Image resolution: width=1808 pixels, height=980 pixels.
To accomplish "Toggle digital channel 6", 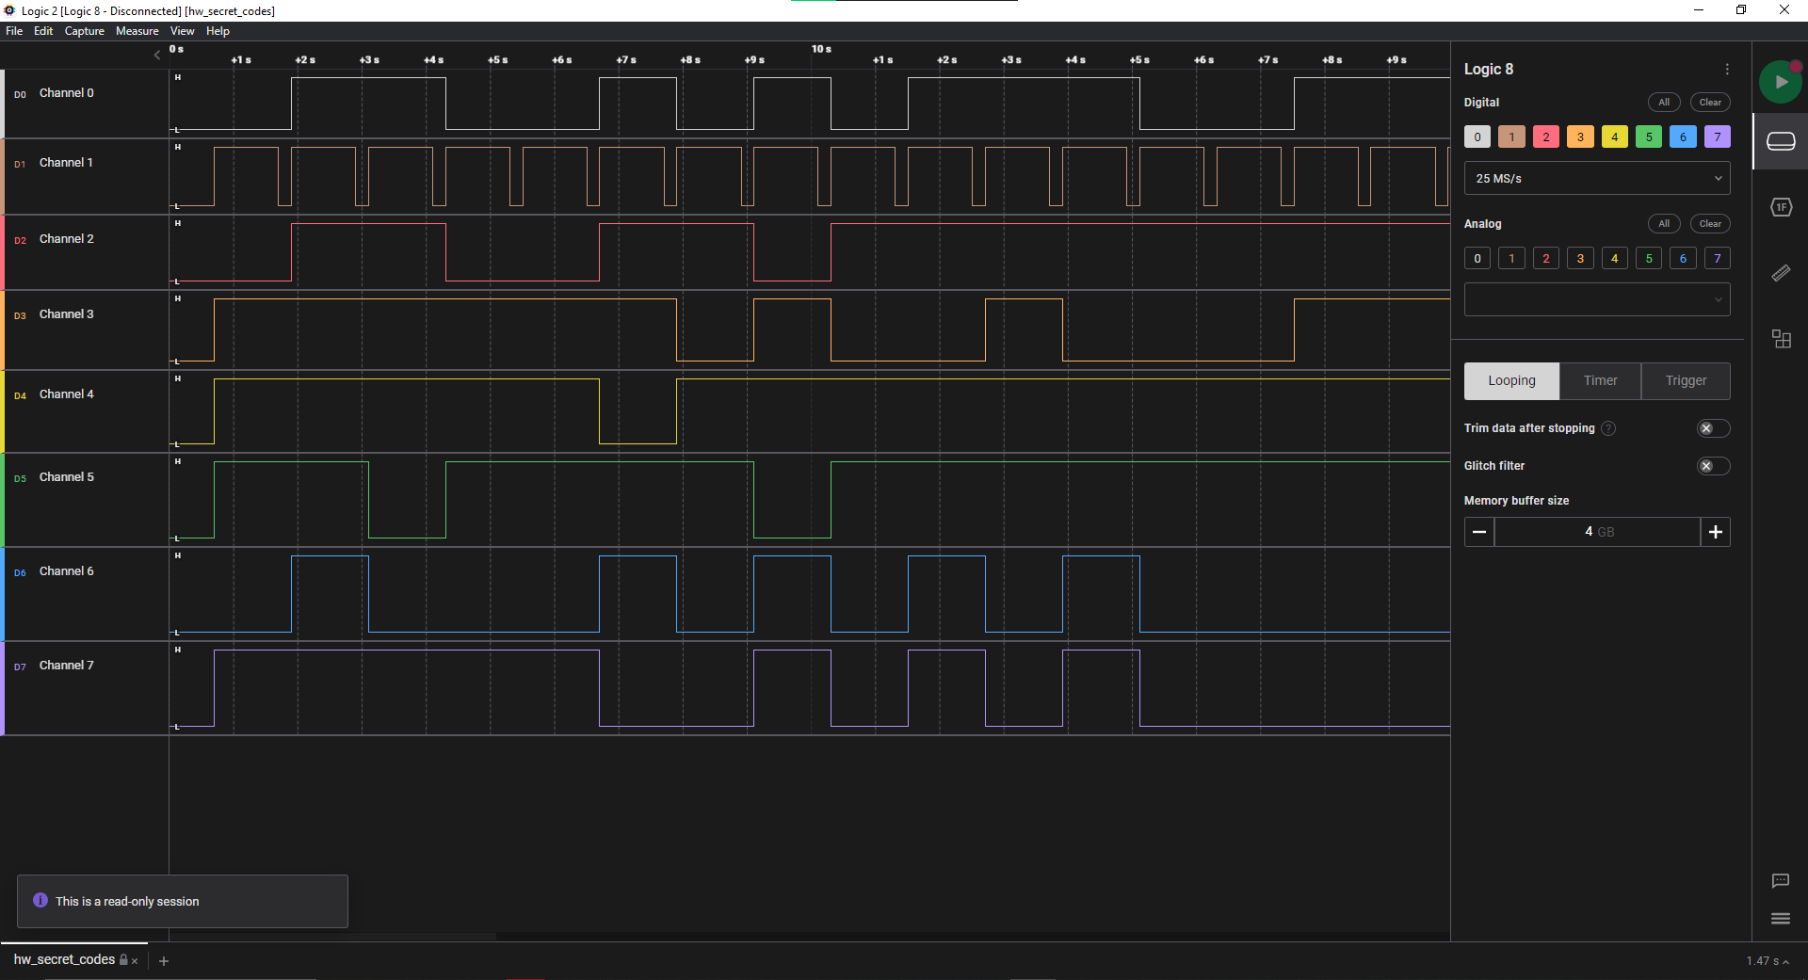I will pyautogui.click(x=1683, y=137).
